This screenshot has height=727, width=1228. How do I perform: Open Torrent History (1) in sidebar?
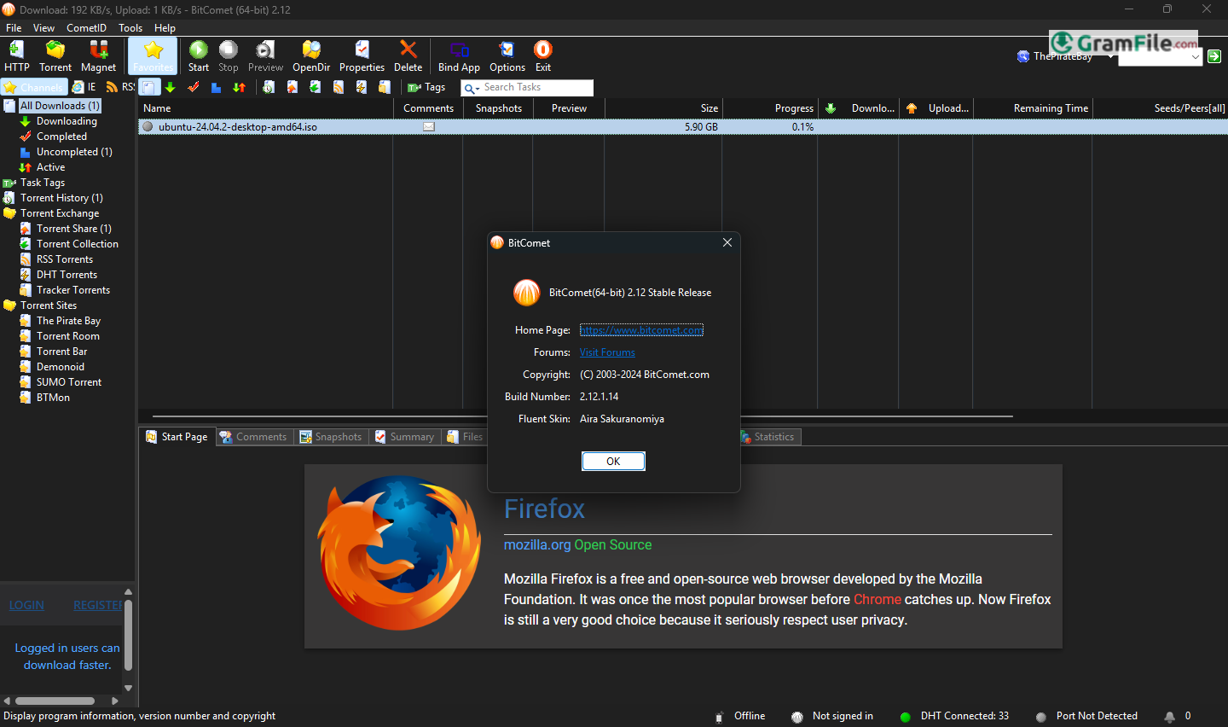coord(61,198)
